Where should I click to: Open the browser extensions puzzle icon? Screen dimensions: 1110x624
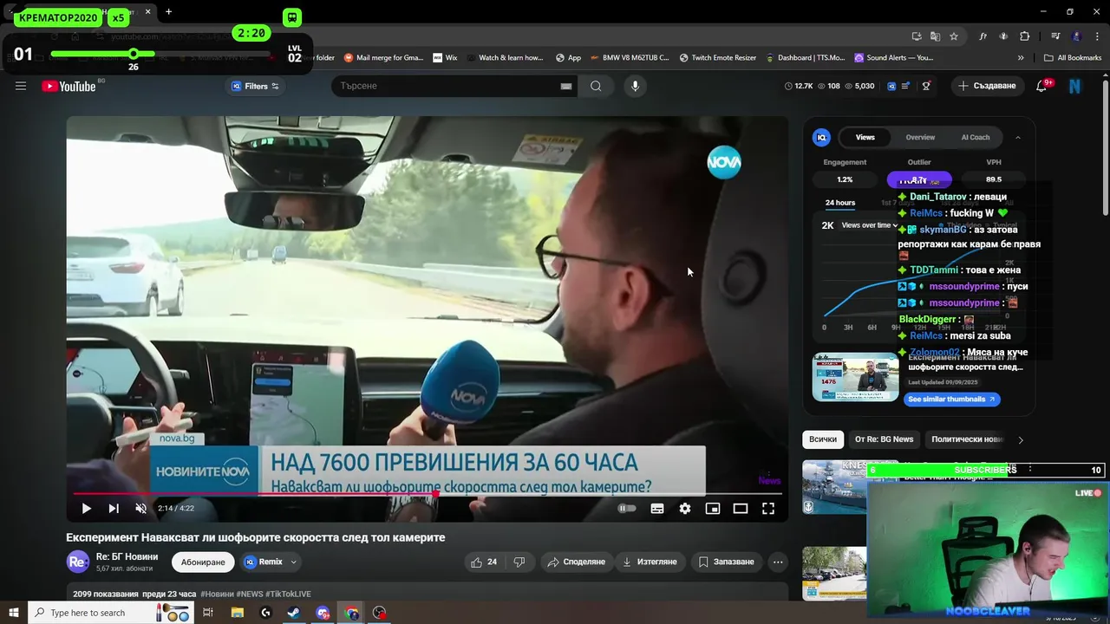click(1025, 36)
